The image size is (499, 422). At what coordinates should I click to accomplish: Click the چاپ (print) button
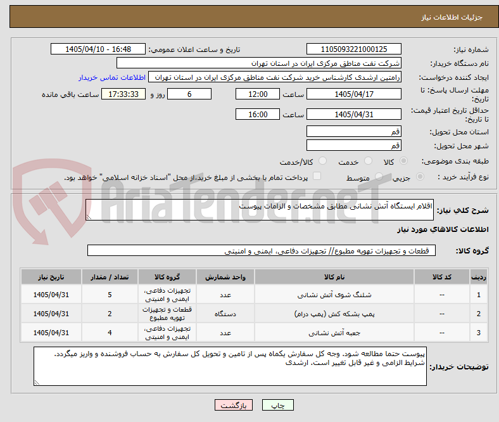click(277, 405)
